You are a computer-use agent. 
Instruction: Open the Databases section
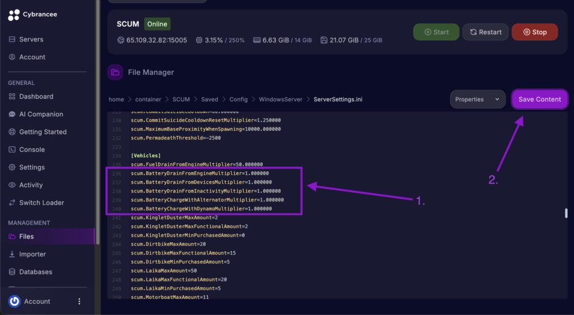tap(35, 272)
